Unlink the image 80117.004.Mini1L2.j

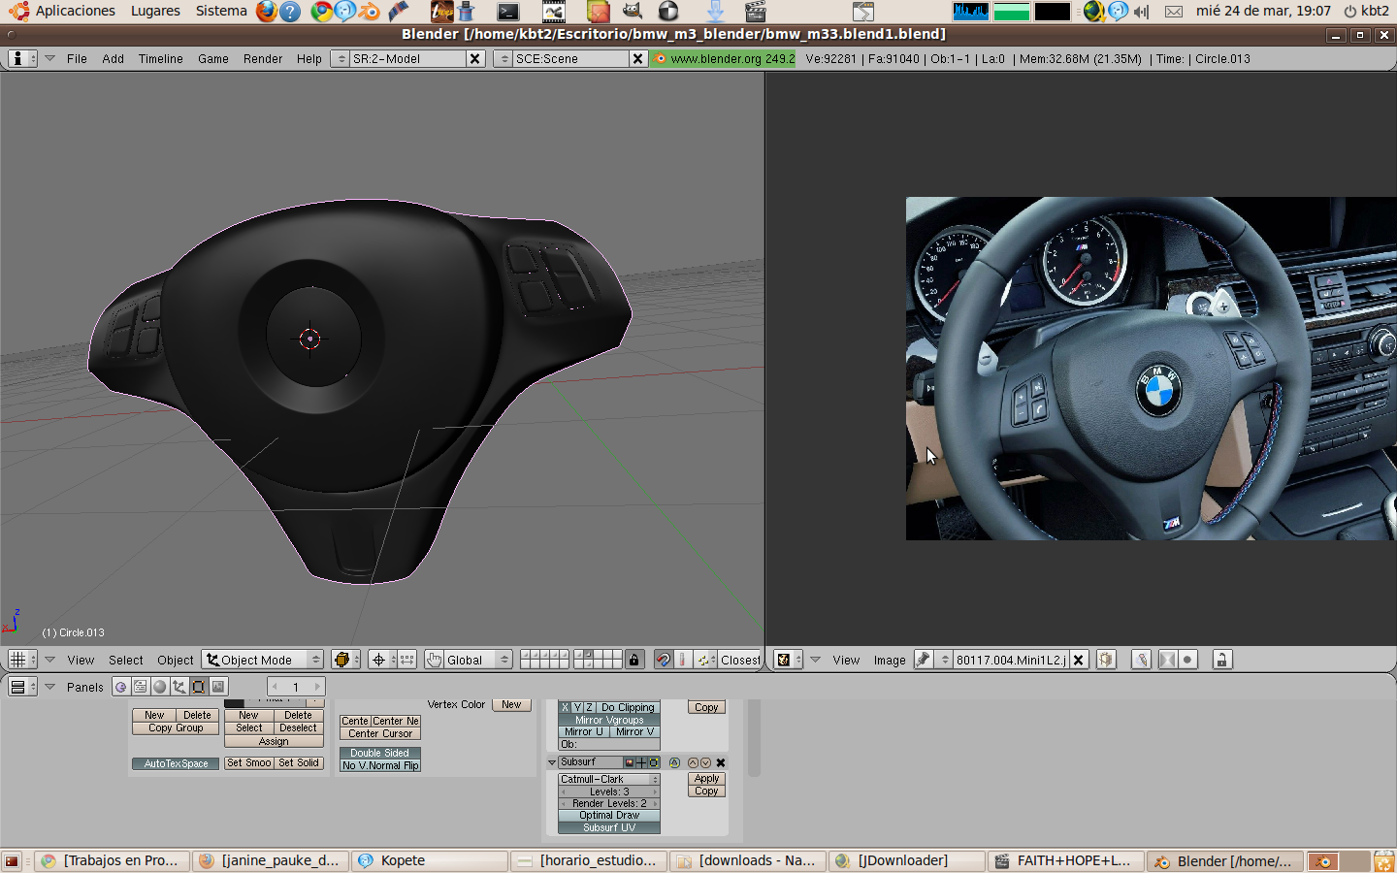pyautogui.click(x=1078, y=660)
